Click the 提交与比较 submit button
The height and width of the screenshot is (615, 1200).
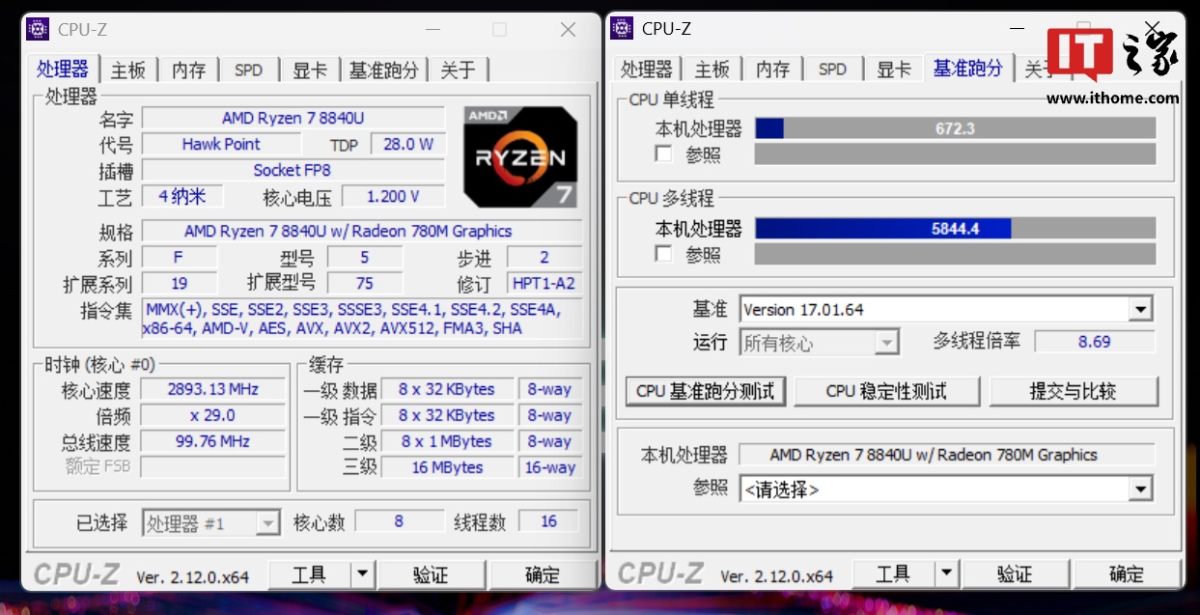click(x=1073, y=391)
